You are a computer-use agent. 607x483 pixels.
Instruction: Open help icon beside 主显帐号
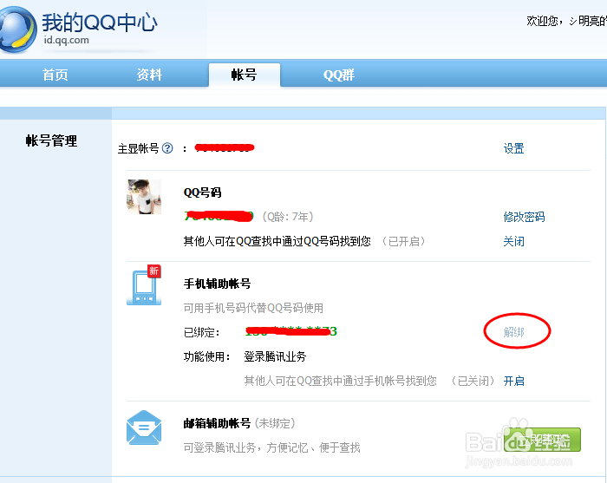coord(167,148)
